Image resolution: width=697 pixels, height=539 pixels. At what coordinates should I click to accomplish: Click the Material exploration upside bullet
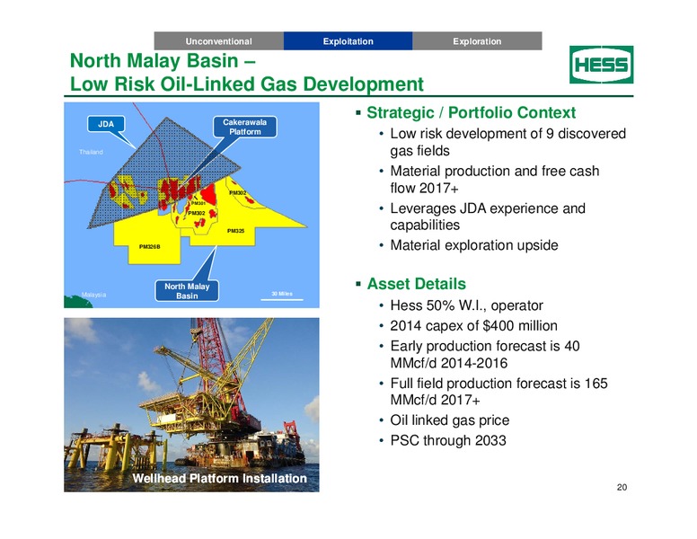[x=474, y=245]
